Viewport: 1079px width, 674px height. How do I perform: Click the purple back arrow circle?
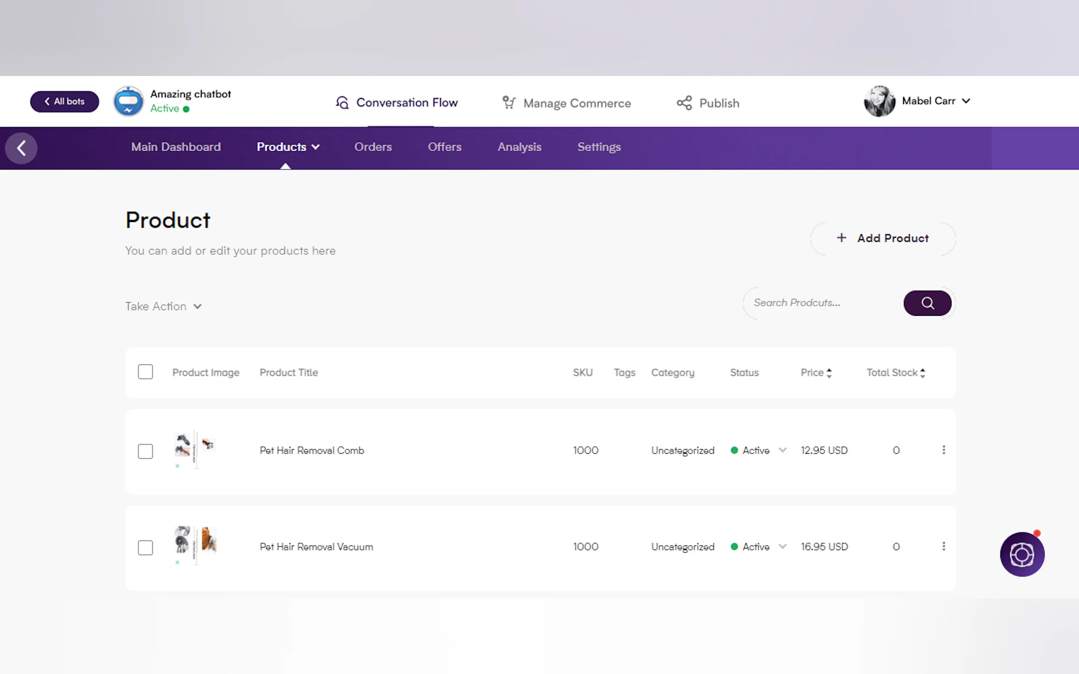click(21, 148)
